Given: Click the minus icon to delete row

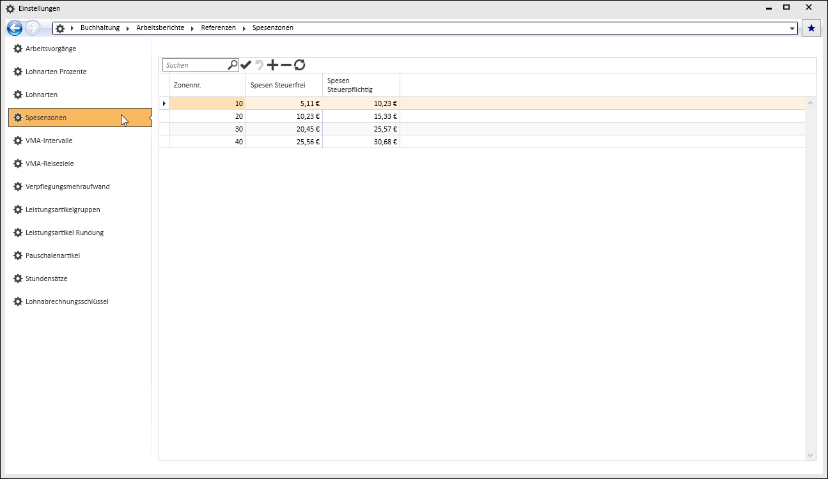Looking at the screenshot, I should (286, 65).
